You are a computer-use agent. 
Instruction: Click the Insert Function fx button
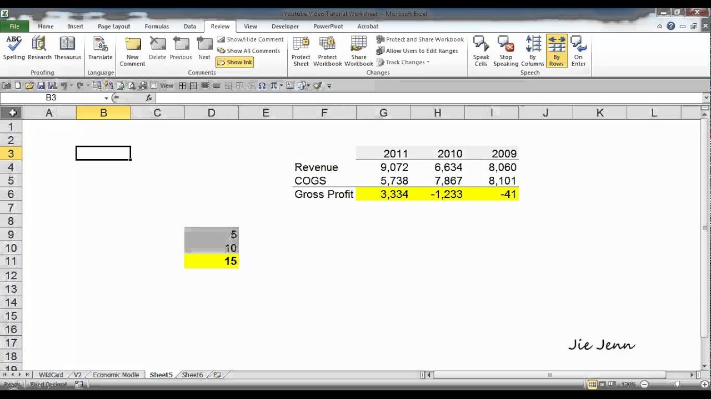click(149, 98)
